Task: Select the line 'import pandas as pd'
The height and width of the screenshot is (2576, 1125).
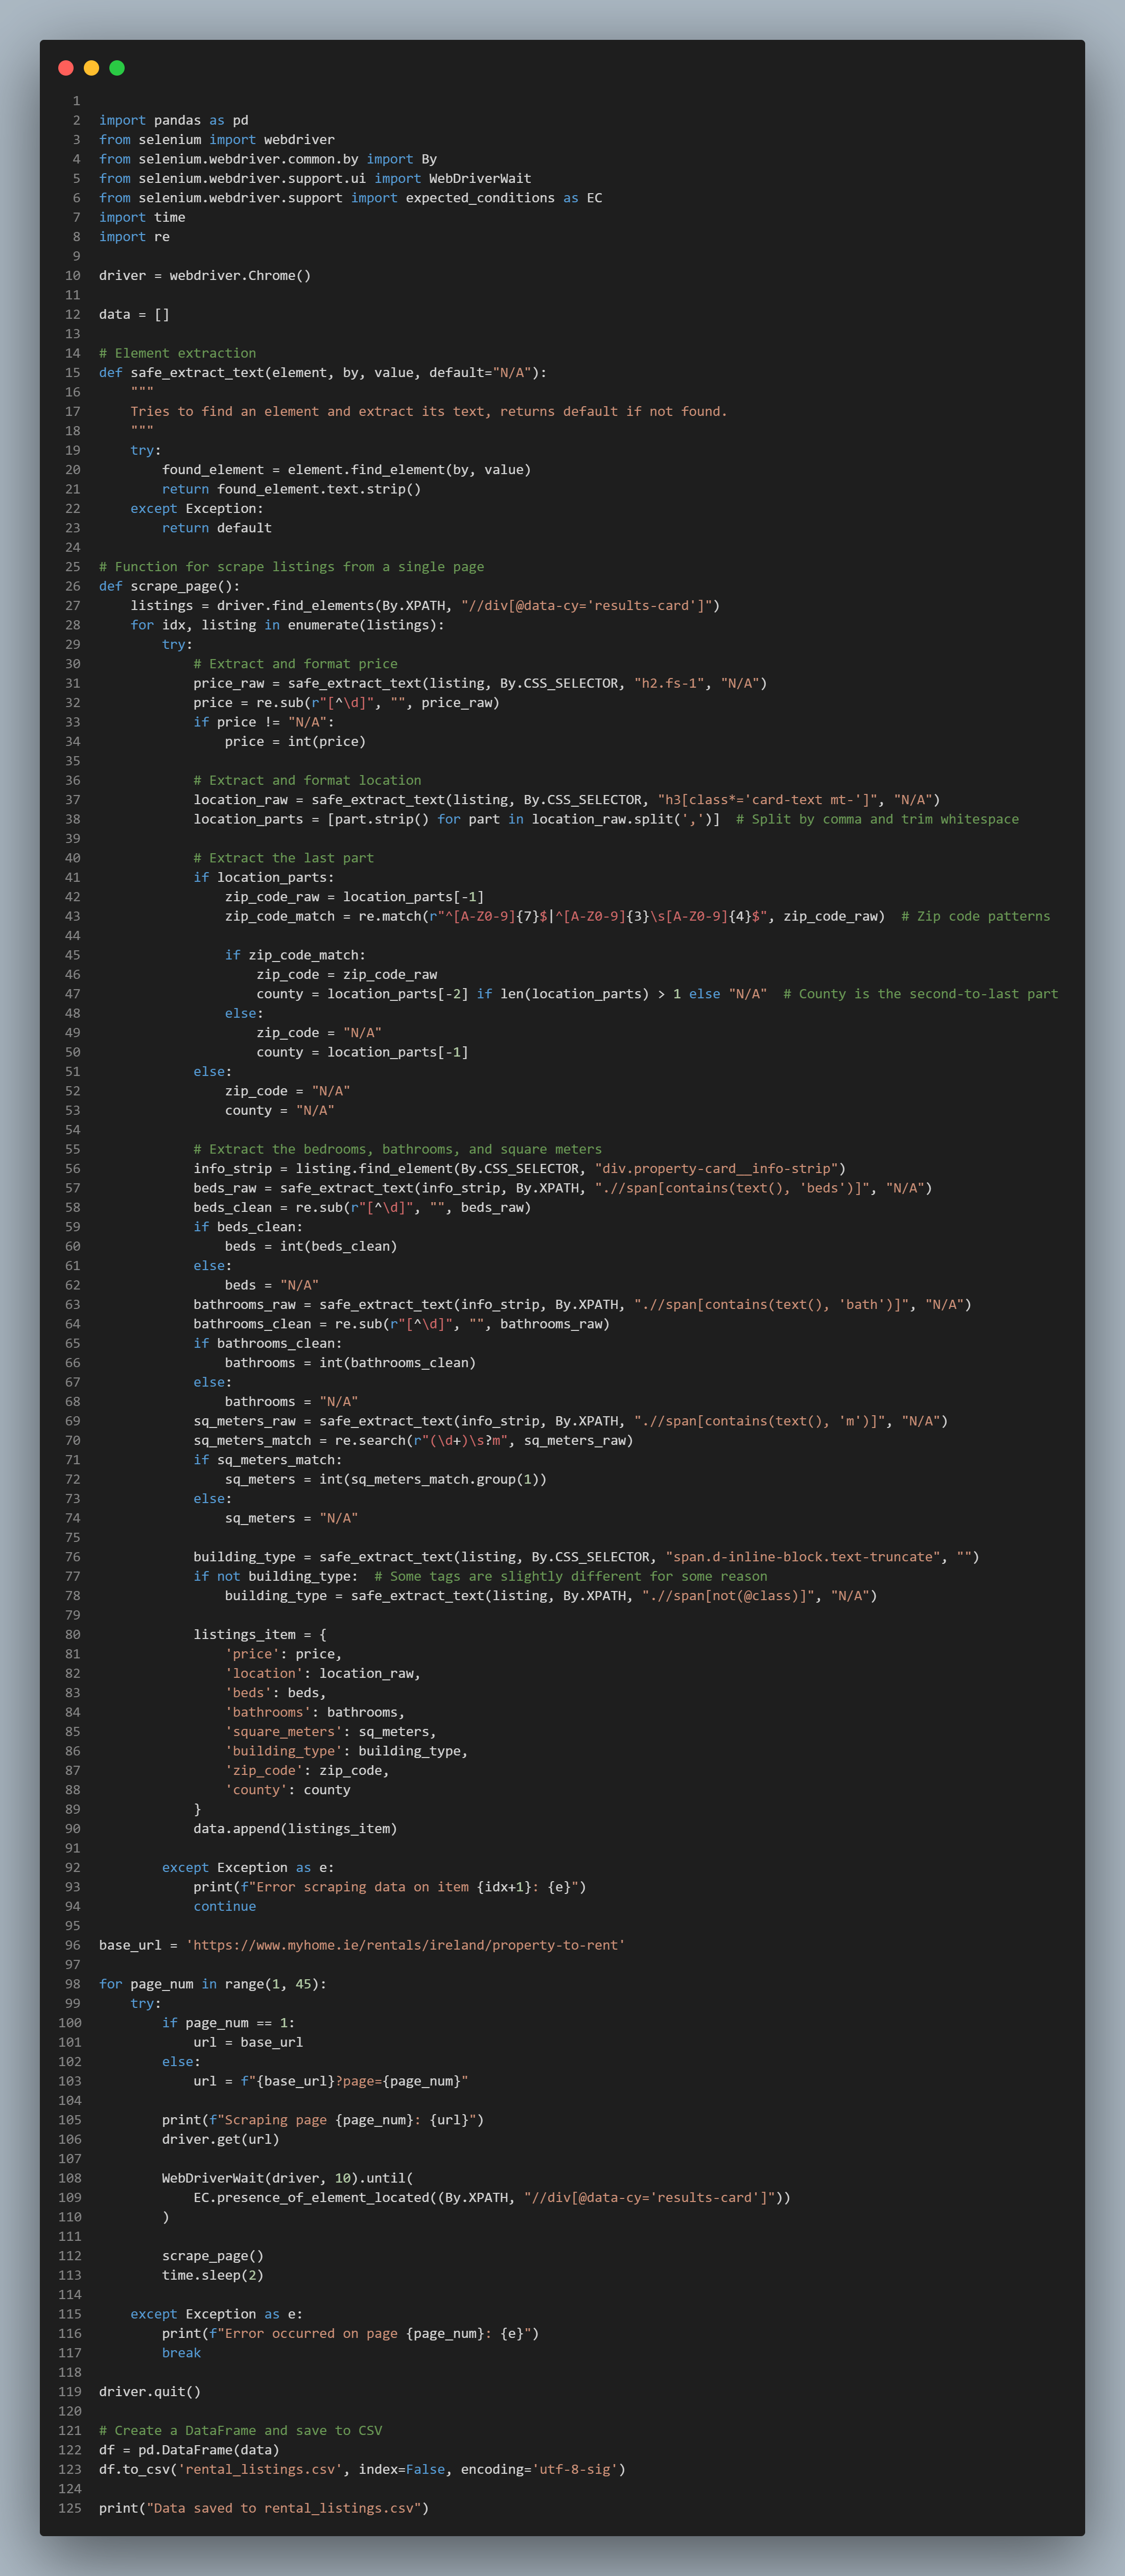Action: [x=173, y=120]
